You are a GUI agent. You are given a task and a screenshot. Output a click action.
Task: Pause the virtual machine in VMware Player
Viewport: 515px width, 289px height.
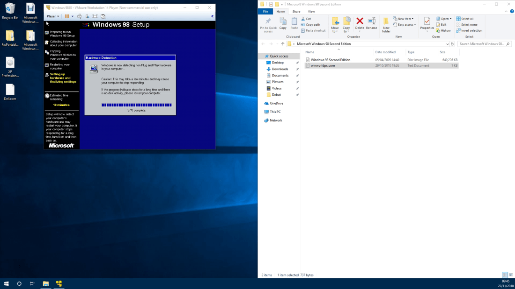(x=67, y=16)
